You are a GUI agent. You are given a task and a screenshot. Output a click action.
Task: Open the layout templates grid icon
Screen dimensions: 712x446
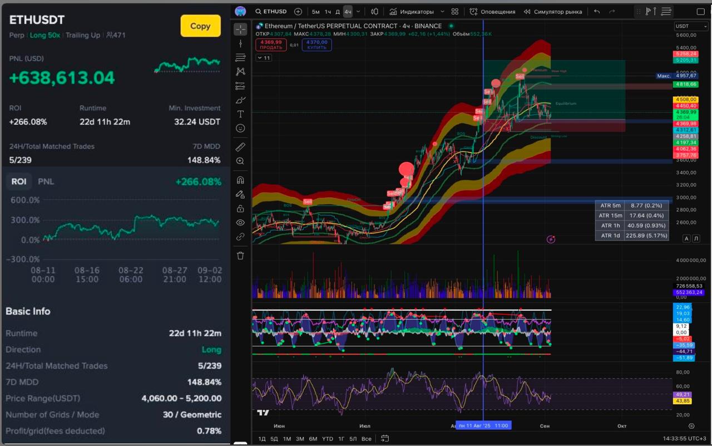(x=455, y=11)
